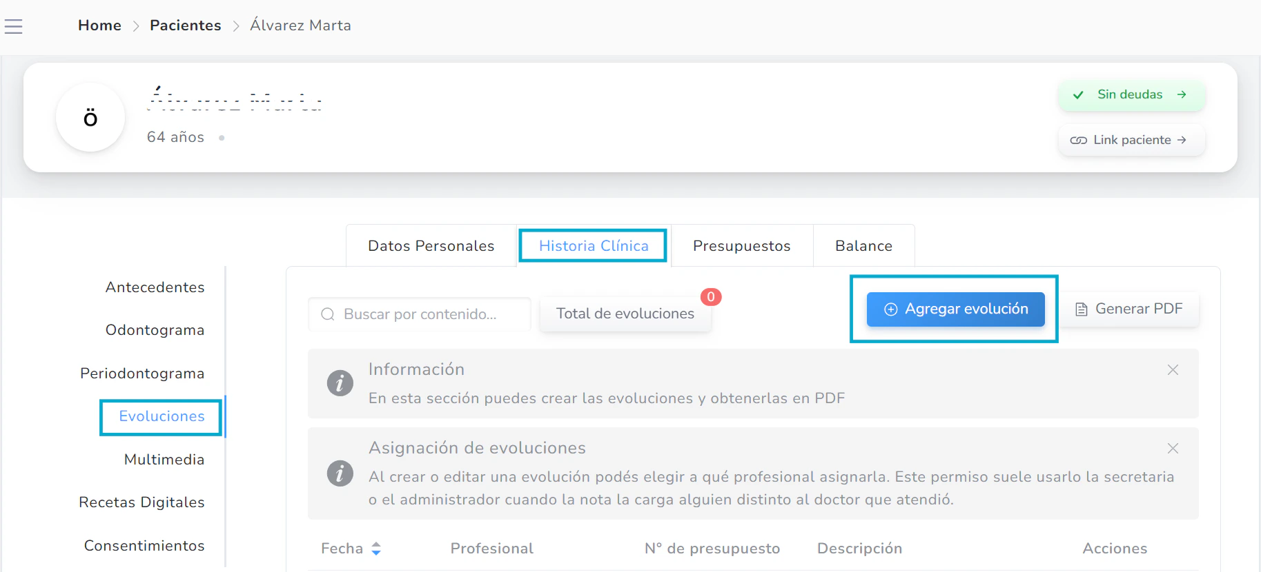This screenshot has width=1261, height=572.
Task: Open the hamburger menu icon
Action: [x=13, y=26]
